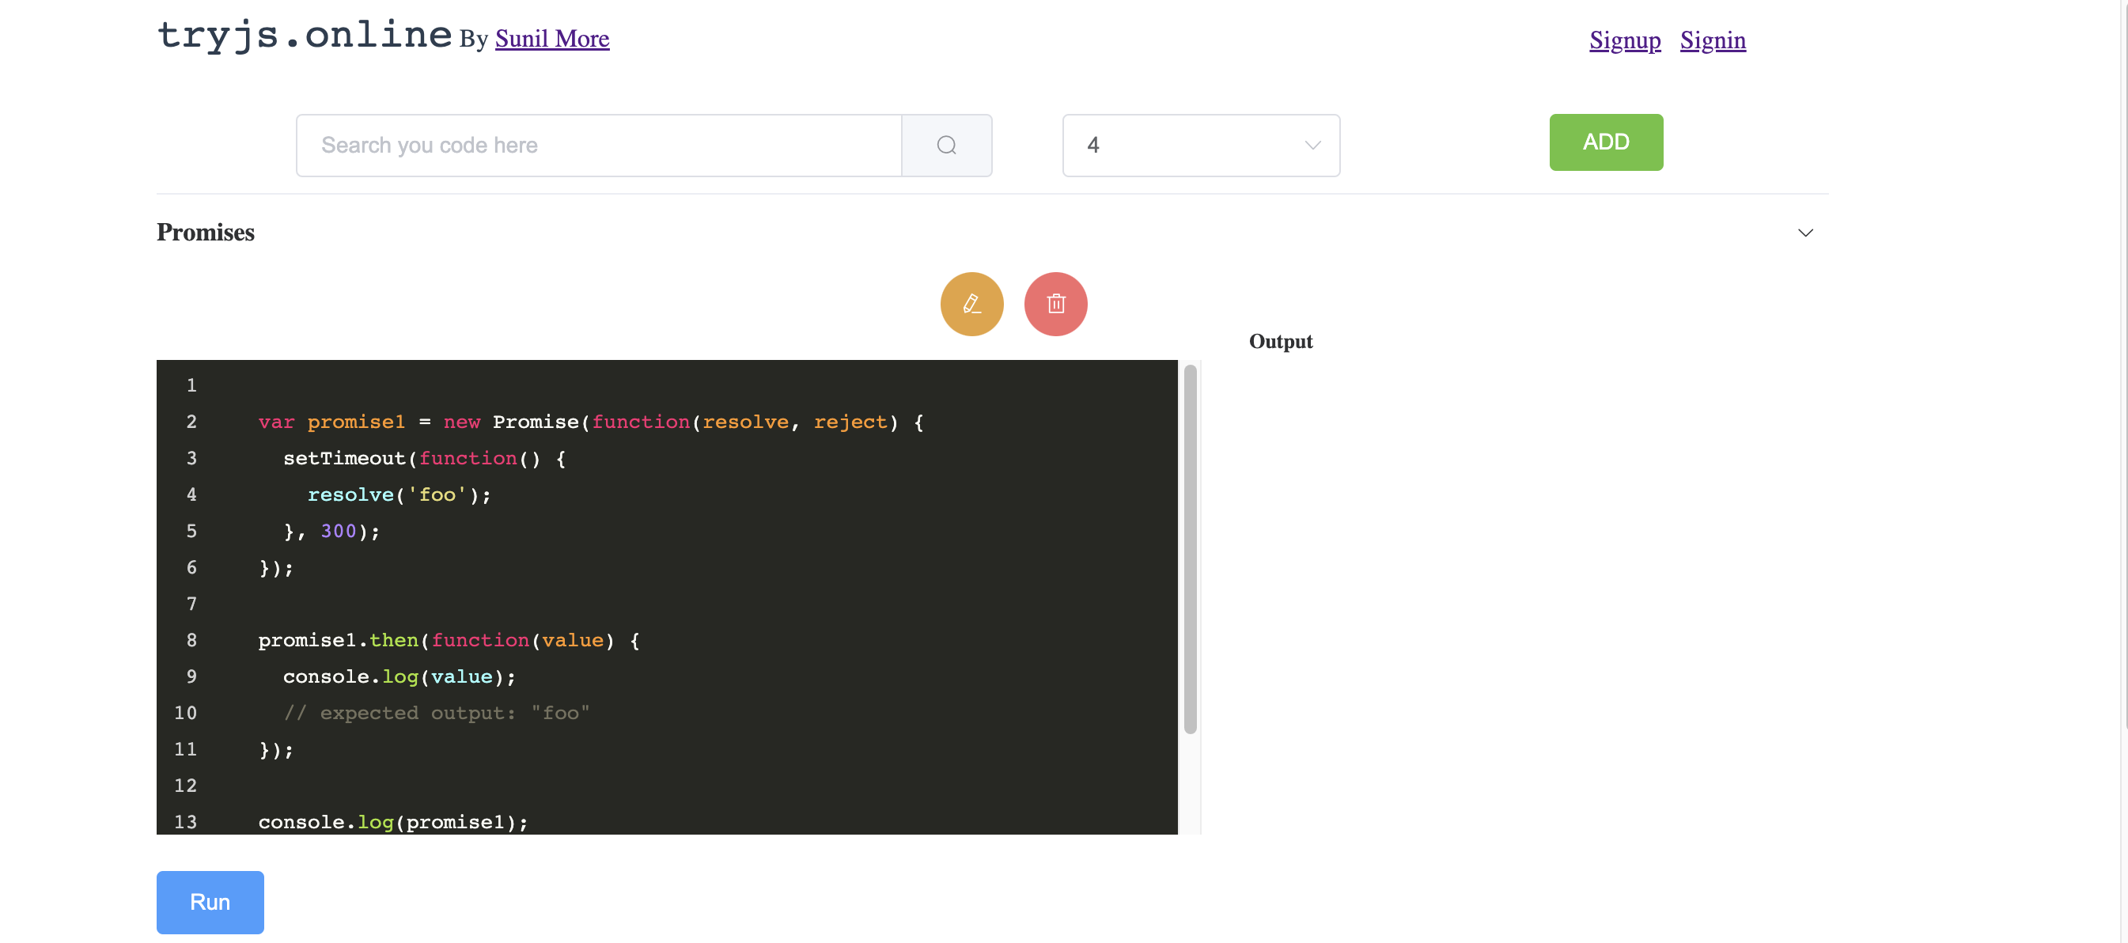Place cursor on the resolve('foo') line
This screenshot has width=2128, height=943.
click(x=399, y=494)
